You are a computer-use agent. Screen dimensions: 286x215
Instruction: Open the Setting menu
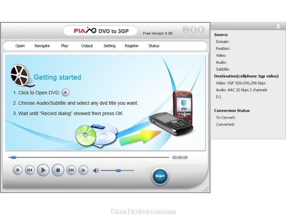[x=109, y=46]
